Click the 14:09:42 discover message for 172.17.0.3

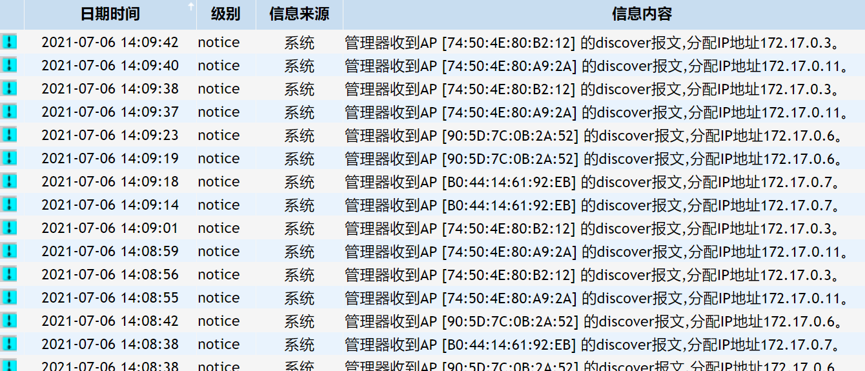coord(593,43)
